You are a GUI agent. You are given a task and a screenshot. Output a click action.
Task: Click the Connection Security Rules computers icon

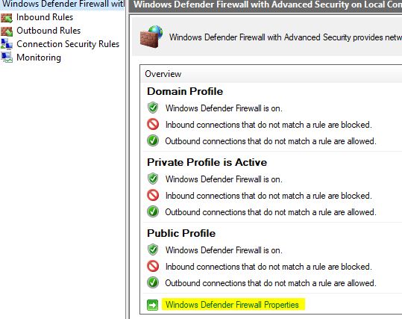7,44
